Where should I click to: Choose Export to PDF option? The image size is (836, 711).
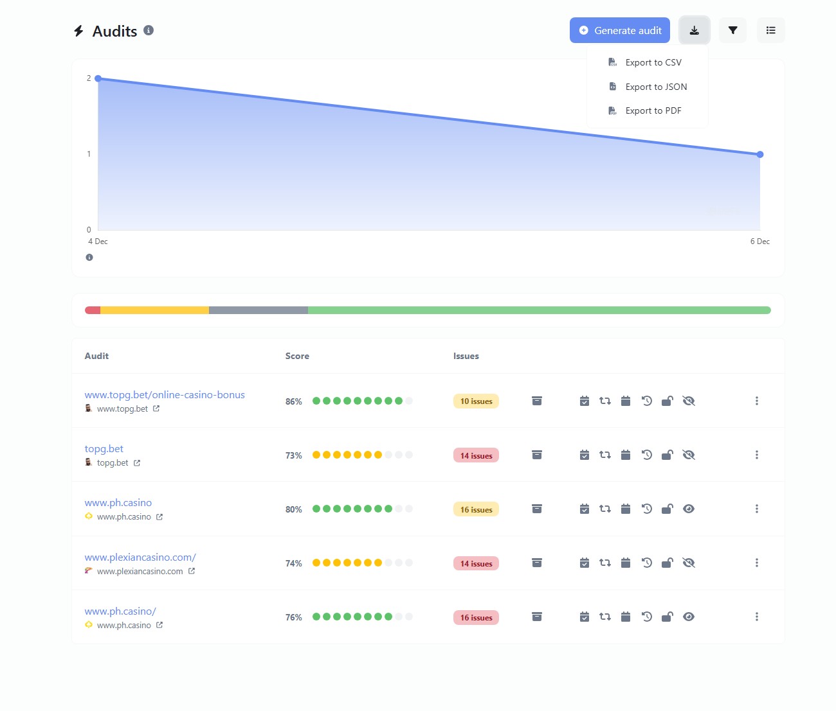click(x=653, y=110)
